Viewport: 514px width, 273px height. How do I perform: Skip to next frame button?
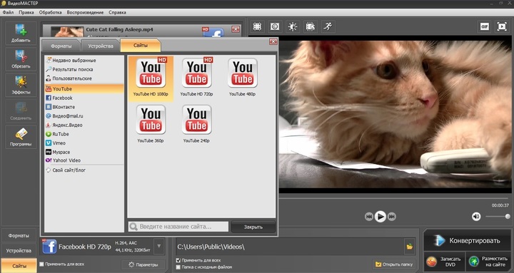(x=392, y=217)
